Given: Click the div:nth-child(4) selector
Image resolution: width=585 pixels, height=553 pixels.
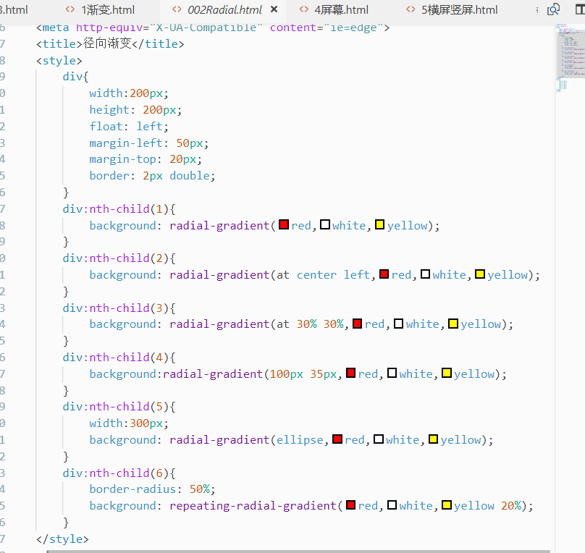Looking at the screenshot, I should click(x=115, y=358).
